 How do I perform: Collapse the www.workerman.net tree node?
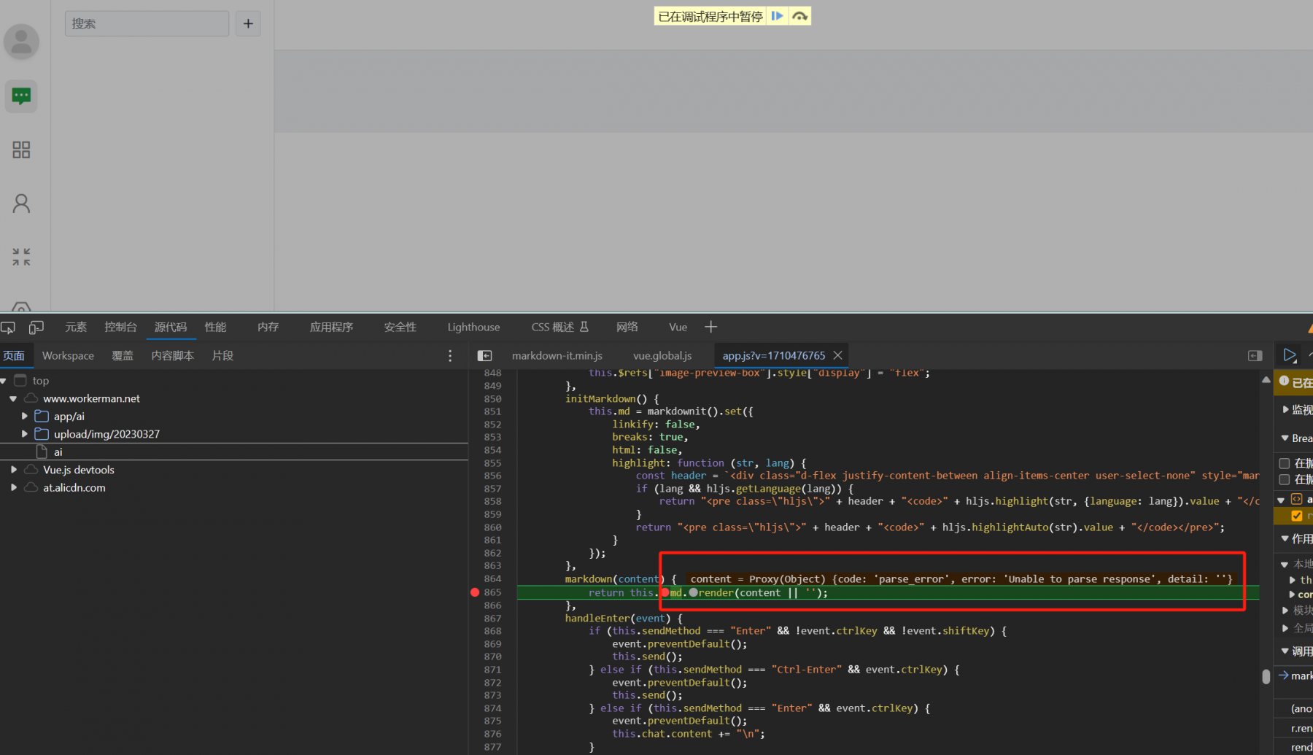(13, 398)
